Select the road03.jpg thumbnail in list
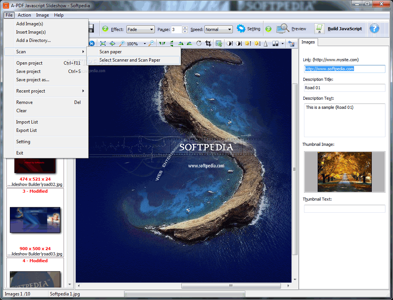Screen dimensions: 393x300 point(35,220)
